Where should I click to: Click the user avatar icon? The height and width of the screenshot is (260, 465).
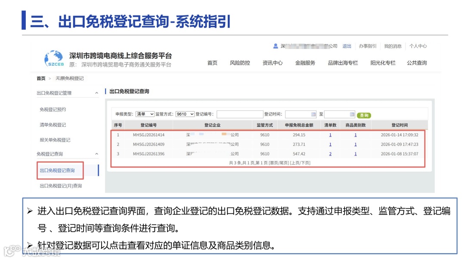pyautogui.click(x=276, y=46)
